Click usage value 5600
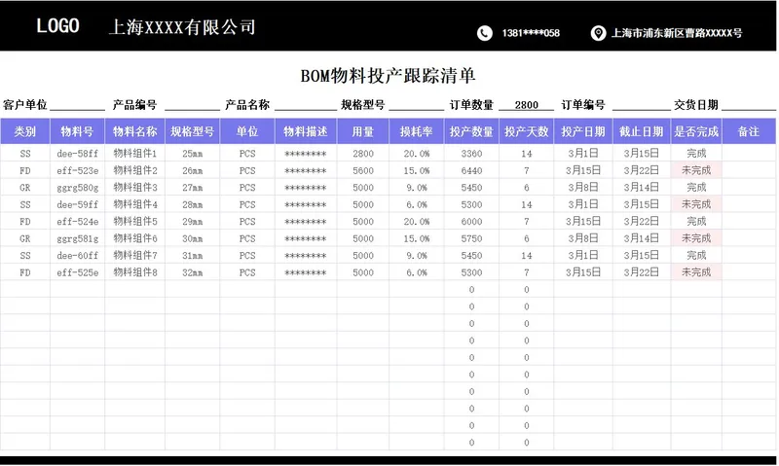779x466 pixels. click(362, 170)
